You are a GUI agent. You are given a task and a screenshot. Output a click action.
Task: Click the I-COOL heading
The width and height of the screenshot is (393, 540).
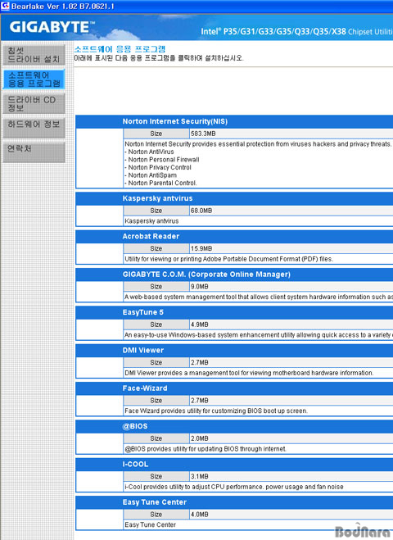click(135, 465)
